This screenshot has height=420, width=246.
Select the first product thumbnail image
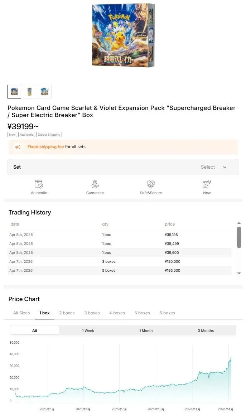click(14, 92)
